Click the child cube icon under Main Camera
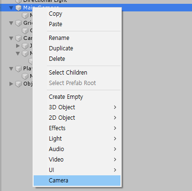 [x=25, y=15]
